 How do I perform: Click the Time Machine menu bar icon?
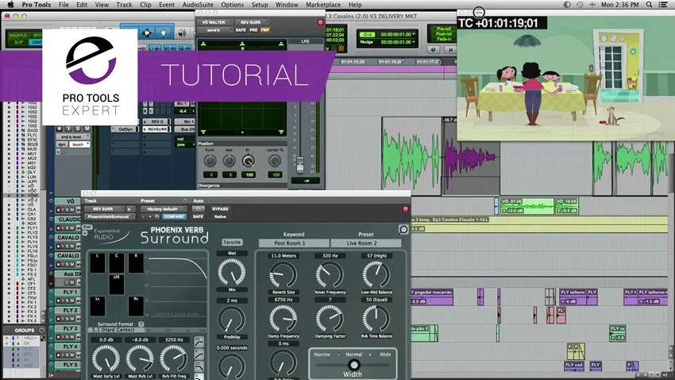click(580, 5)
